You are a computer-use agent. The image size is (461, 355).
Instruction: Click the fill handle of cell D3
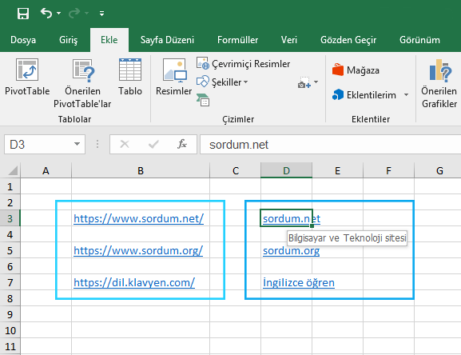[312, 226]
